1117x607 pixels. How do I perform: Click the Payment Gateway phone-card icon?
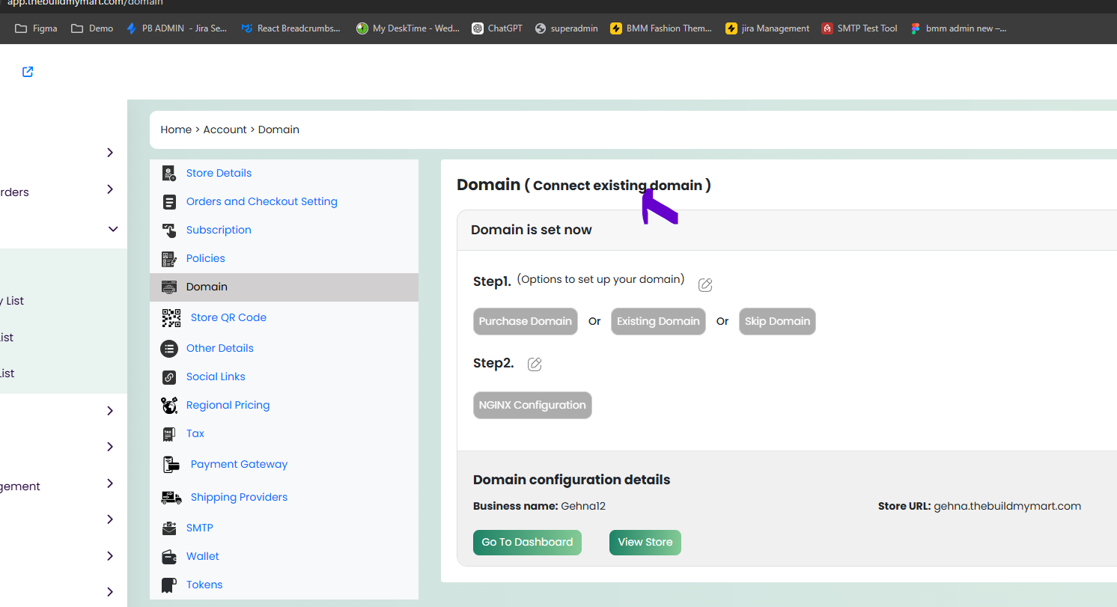[171, 464]
